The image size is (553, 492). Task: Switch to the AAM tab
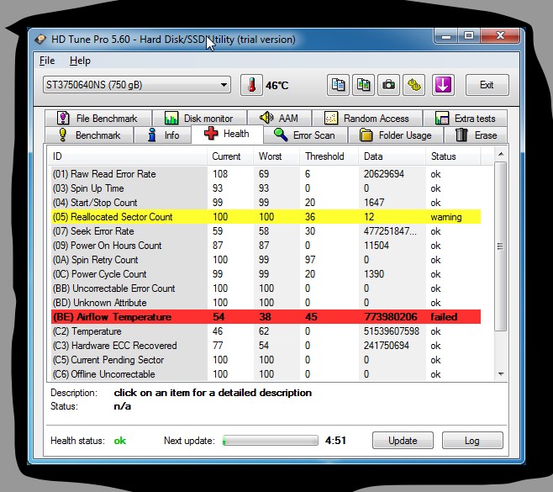point(279,119)
